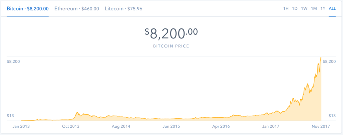Click the large $8,200.00 price display
The image size is (343, 135).
click(171, 34)
